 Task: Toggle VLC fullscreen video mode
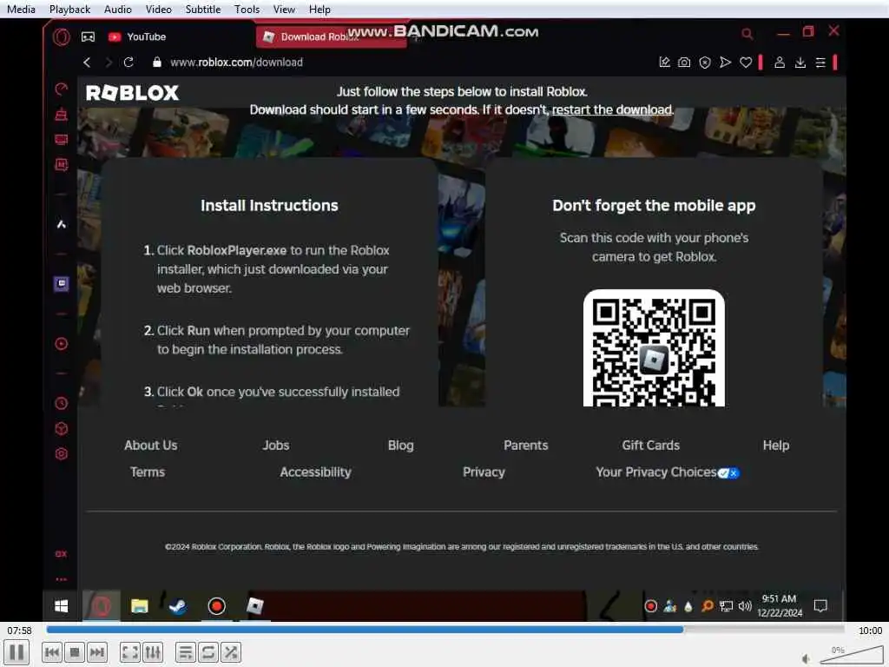click(130, 652)
